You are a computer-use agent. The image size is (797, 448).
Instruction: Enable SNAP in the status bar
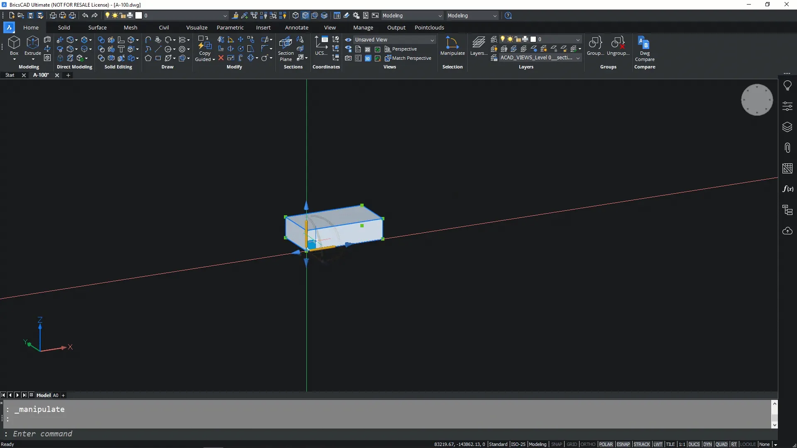556,444
